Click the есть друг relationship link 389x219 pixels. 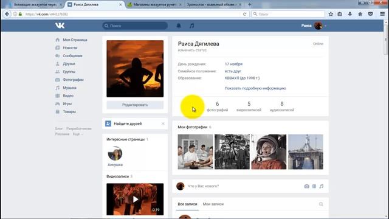[x=233, y=71]
